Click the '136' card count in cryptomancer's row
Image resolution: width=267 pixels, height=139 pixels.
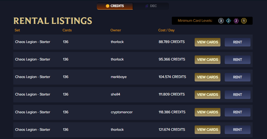66,112
